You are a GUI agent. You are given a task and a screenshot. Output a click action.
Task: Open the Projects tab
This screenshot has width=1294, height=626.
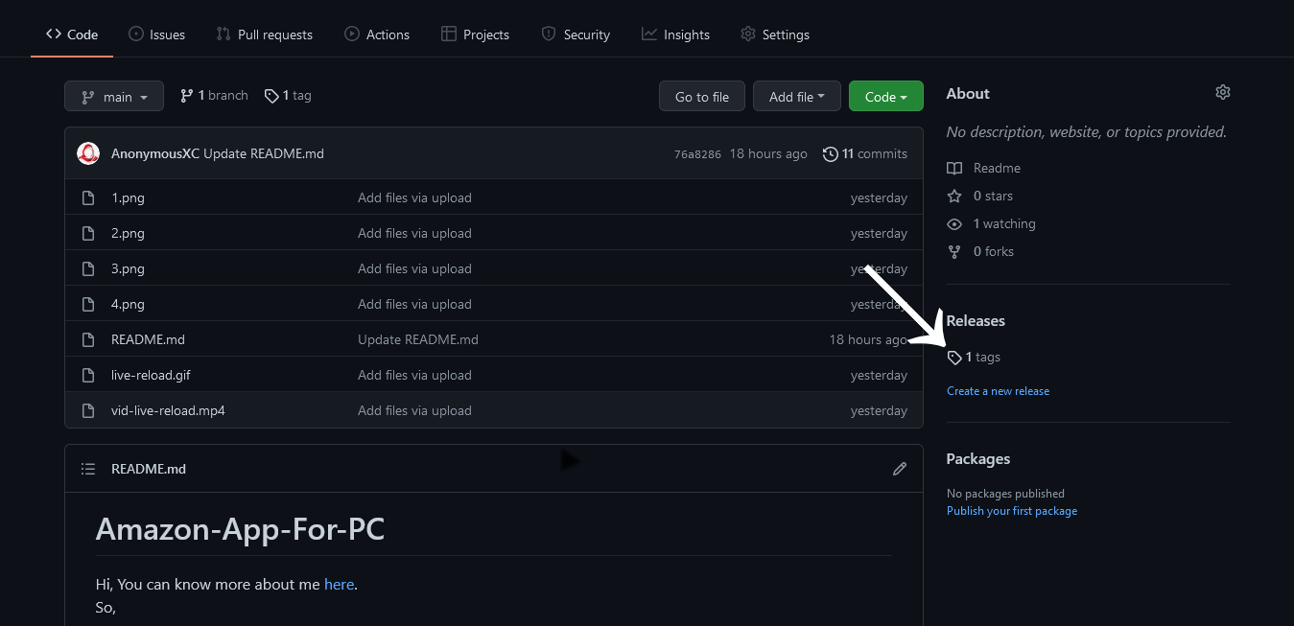pyautogui.click(x=475, y=35)
